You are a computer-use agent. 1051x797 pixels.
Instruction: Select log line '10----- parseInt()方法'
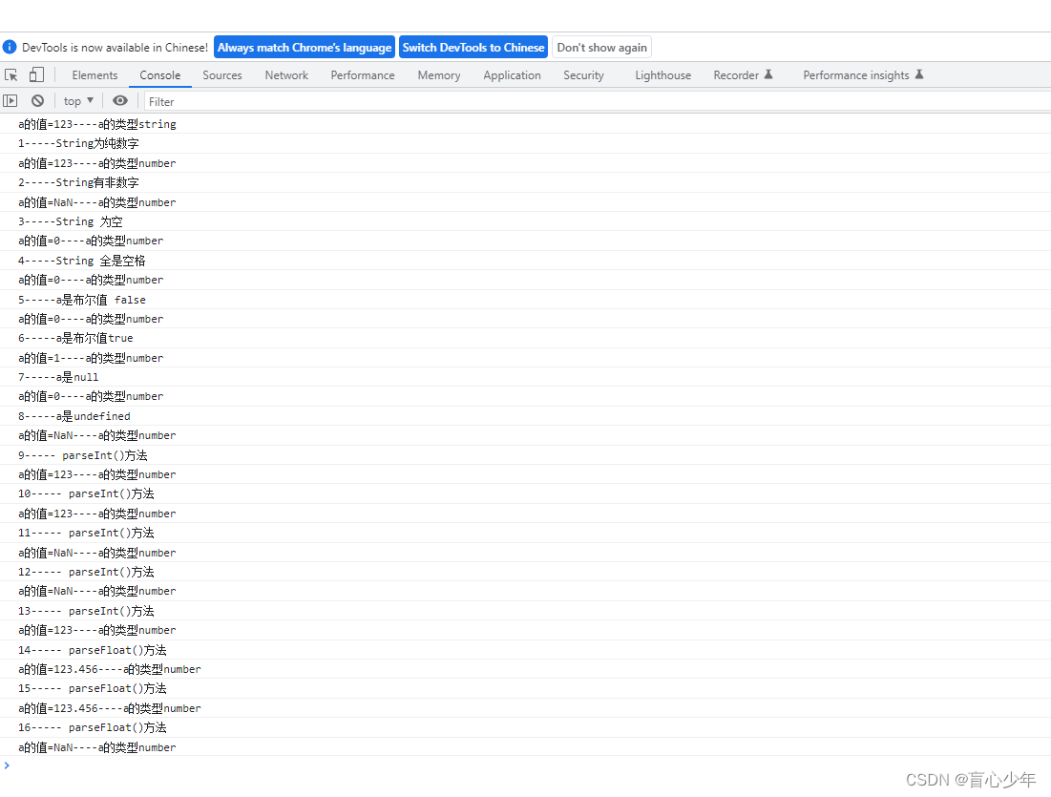click(86, 494)
